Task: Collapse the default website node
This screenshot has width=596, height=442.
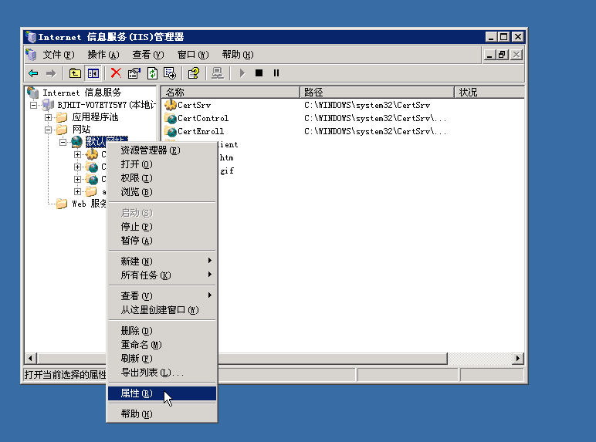Action: pos(63,143)
